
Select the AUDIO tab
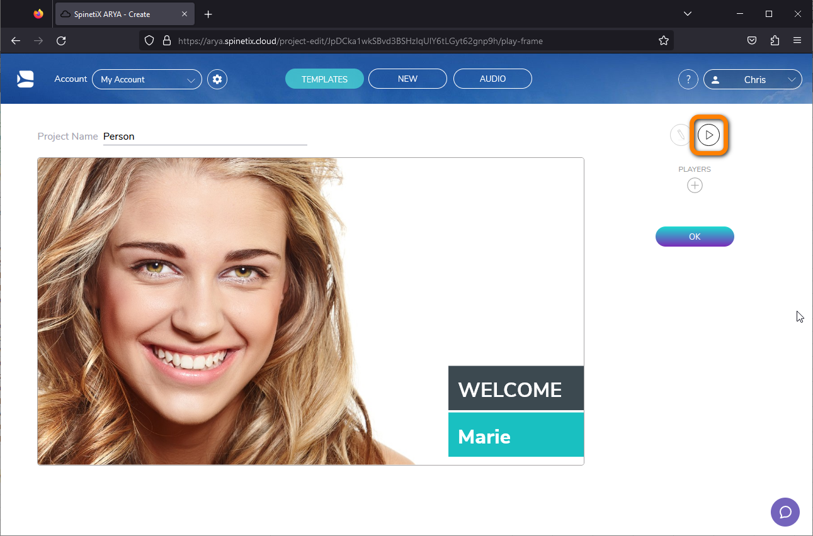point(492,79)
